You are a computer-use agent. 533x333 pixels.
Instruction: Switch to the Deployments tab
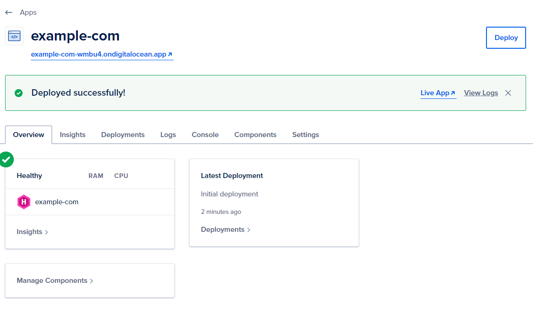click(x=123, y=135)
